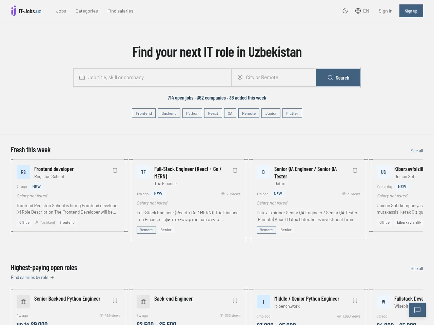Click the D Datox company avatar
Viewport: 434px width, 325px height.
pos(263,172)
